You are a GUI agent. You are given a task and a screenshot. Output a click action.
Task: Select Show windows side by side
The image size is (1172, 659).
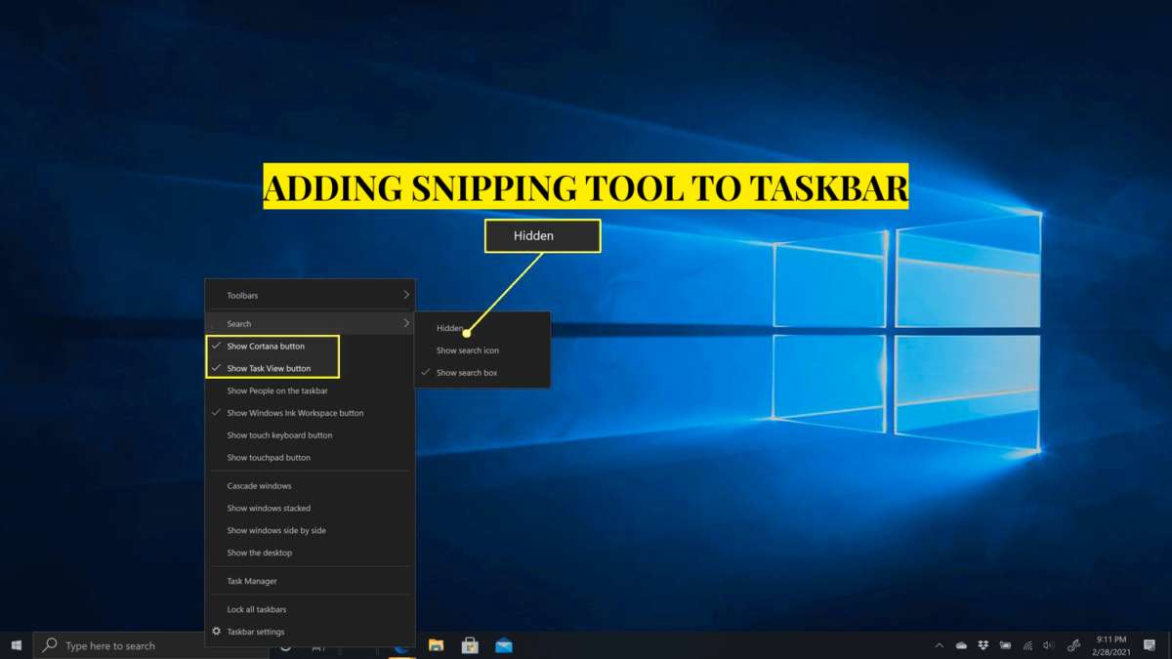(x=310, y=530)
